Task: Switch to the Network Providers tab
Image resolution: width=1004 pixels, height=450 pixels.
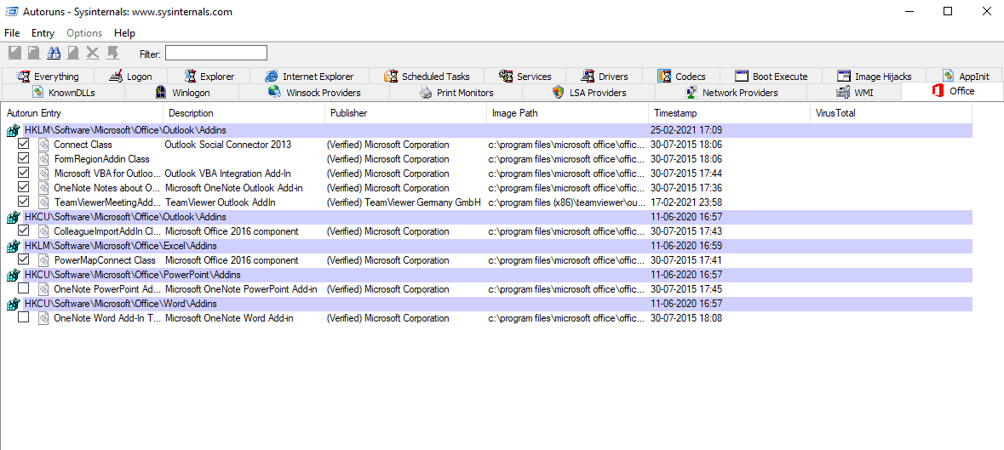Action: pos(731,93)
